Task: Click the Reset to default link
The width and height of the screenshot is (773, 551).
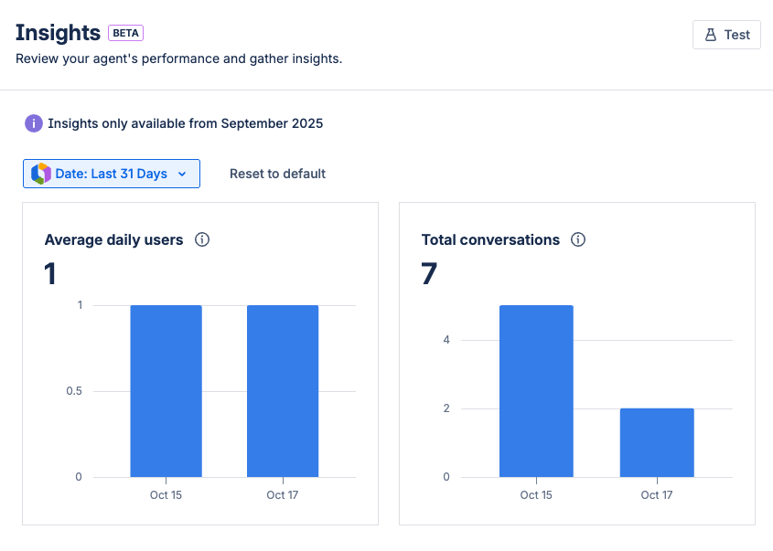Action: pyautogui.click(x=277, y=173)
